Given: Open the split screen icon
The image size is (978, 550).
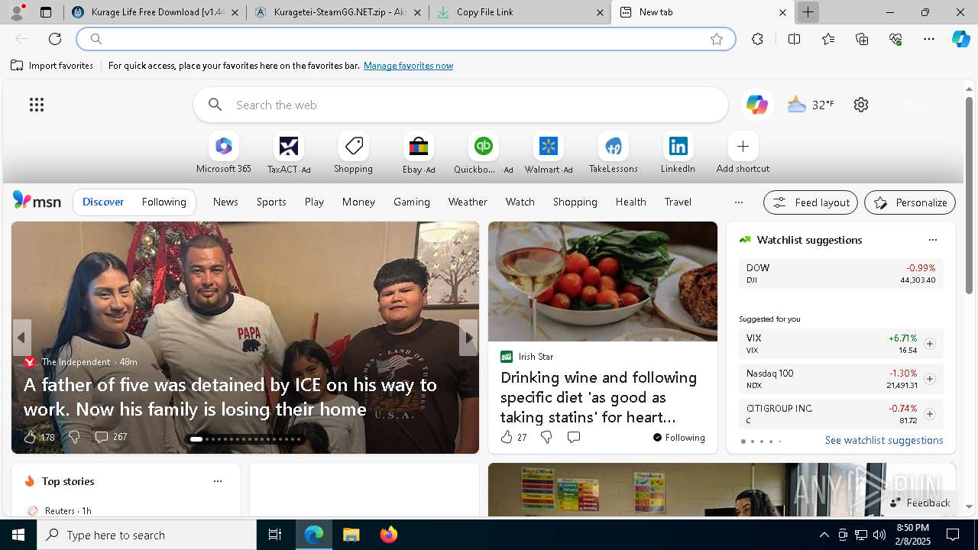Looking at the screenshot, I should point(794,39).
